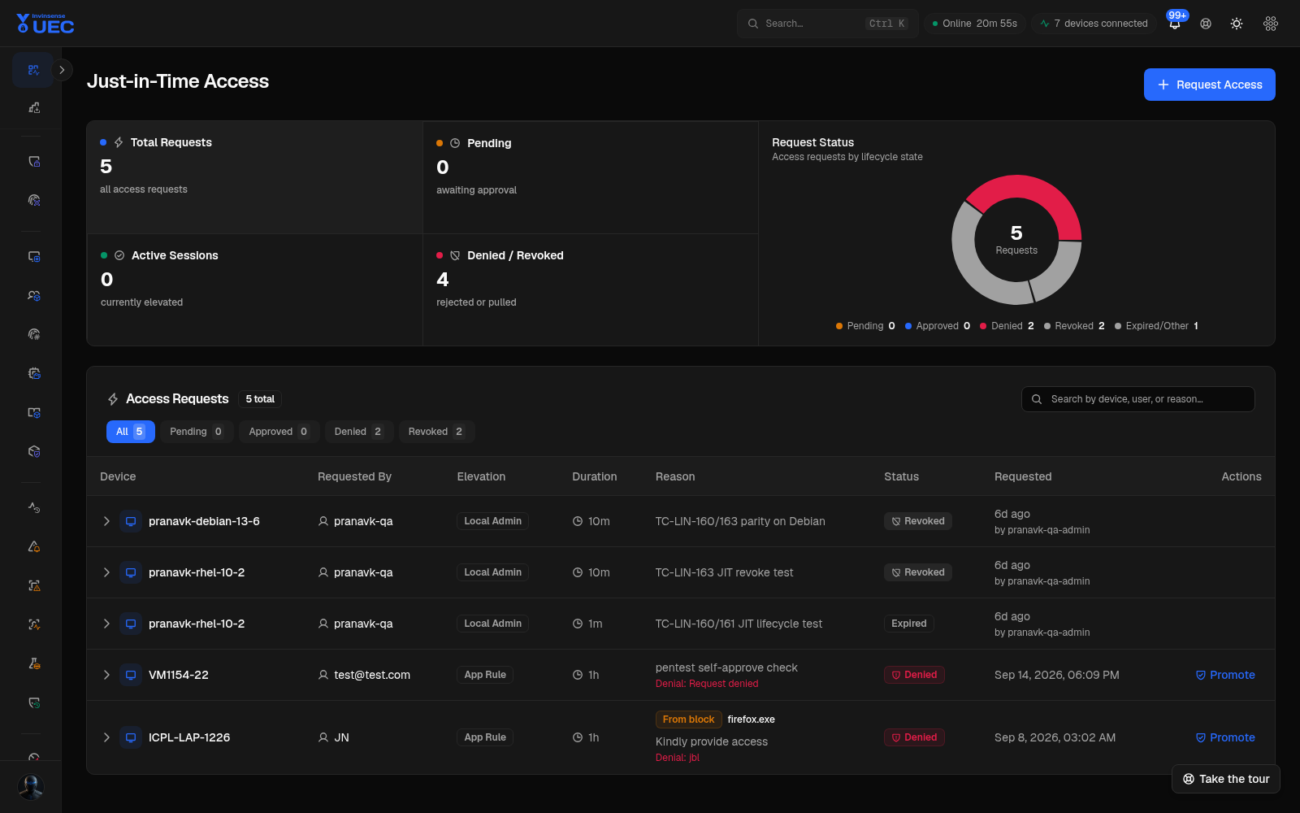Select the All requests filter tab

coord(131,432)
